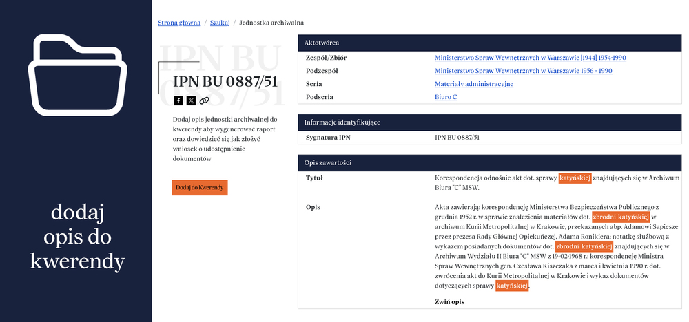689x322 pixels.
Task: Click highlighted 'katyńskiej' in the Tytuł row
Action: tap(575, 178)
